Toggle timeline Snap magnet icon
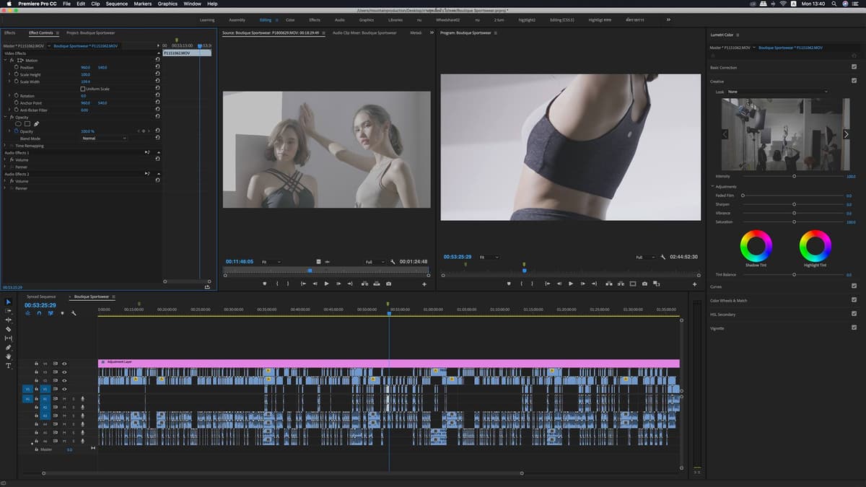Screen dimensions: 866x487 [38, 313]
